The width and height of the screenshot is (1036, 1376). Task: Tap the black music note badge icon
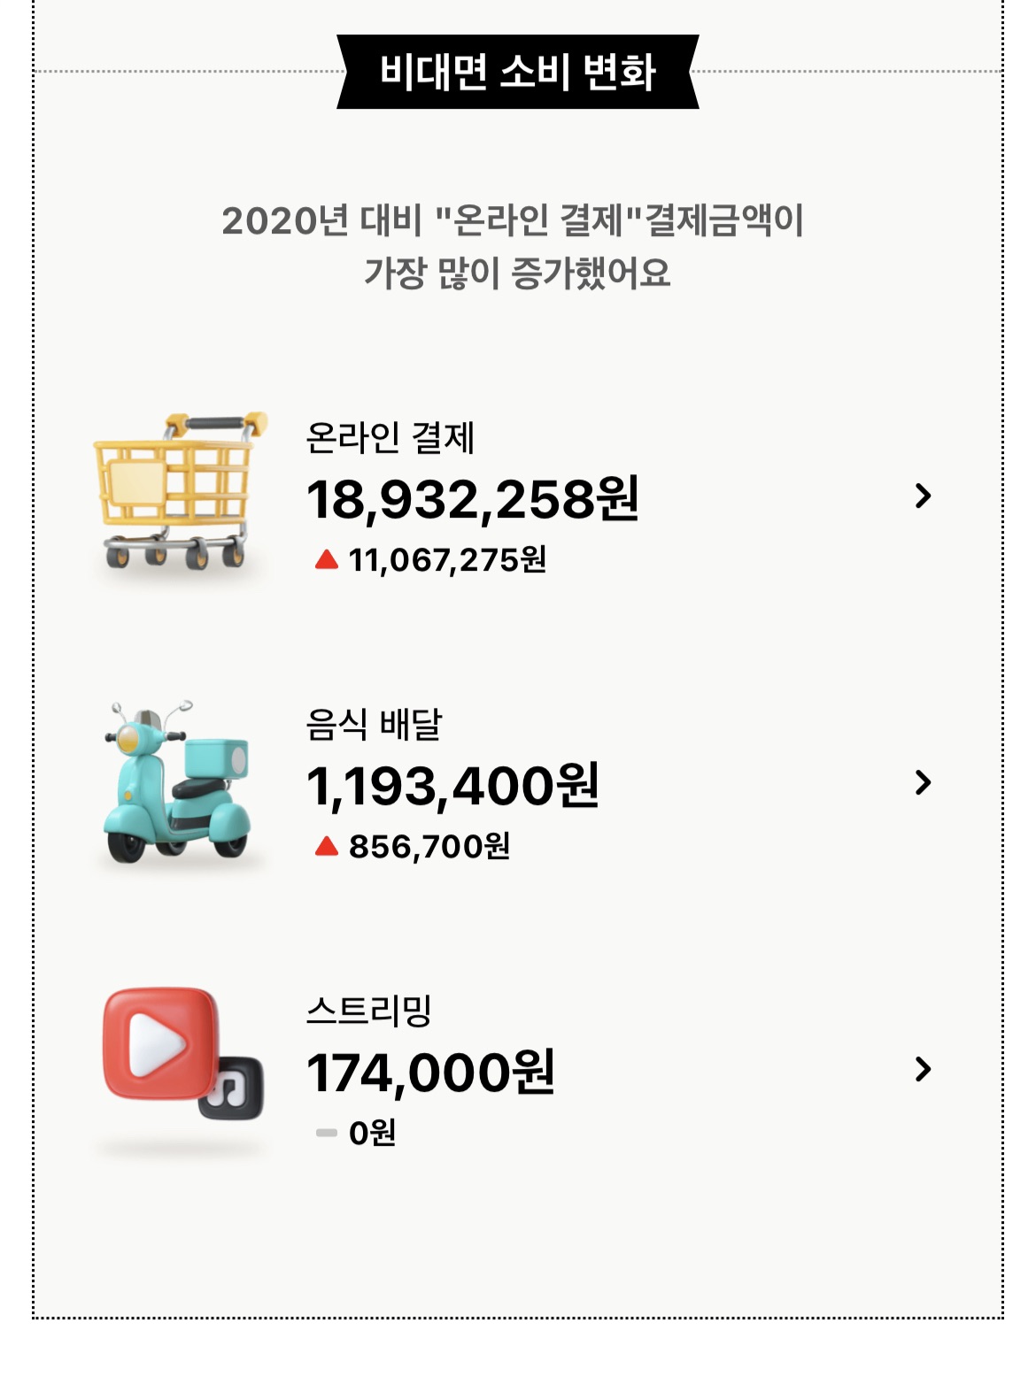coord(231,1088)
